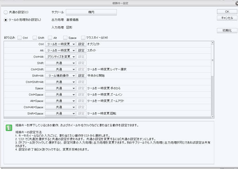Open the Shift+Alt row ツール補助操作 dropdown
The width and height of the screenshot is (238, 169).
pos(60,76)
